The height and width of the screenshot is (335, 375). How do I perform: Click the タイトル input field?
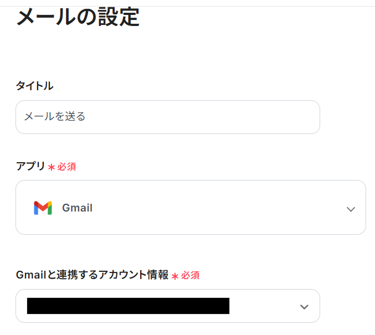[x=167, y=117]
